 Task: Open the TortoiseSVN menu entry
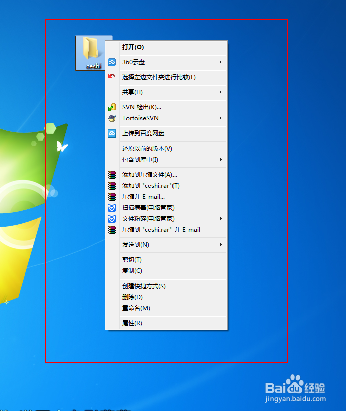click(166, 118)
